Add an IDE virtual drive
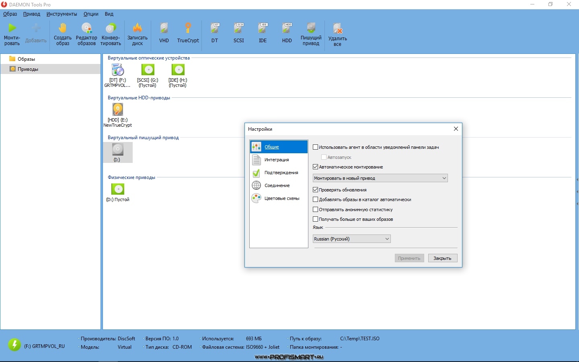The image size is (579, 362). [263, 33]
